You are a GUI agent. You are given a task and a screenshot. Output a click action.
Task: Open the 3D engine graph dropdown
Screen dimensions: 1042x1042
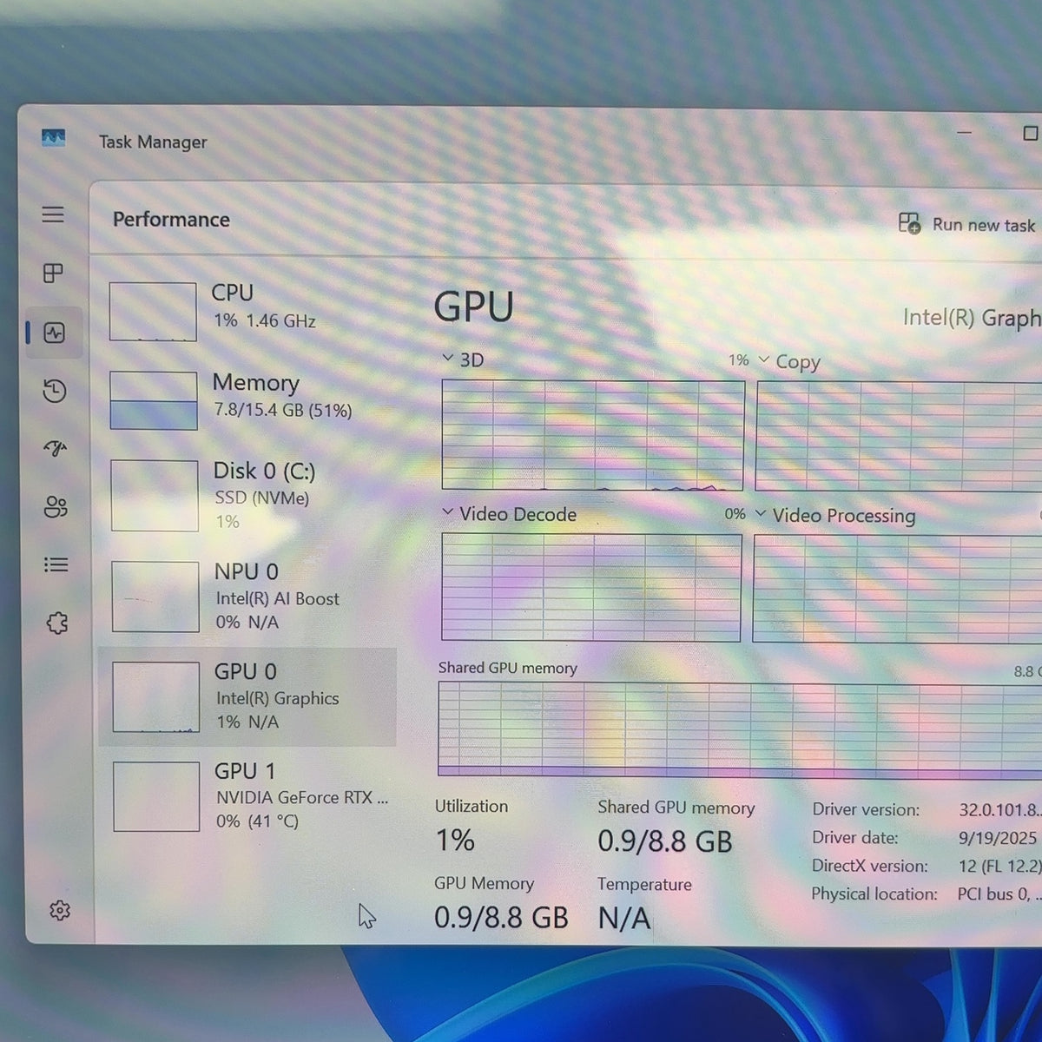[463, 359]
